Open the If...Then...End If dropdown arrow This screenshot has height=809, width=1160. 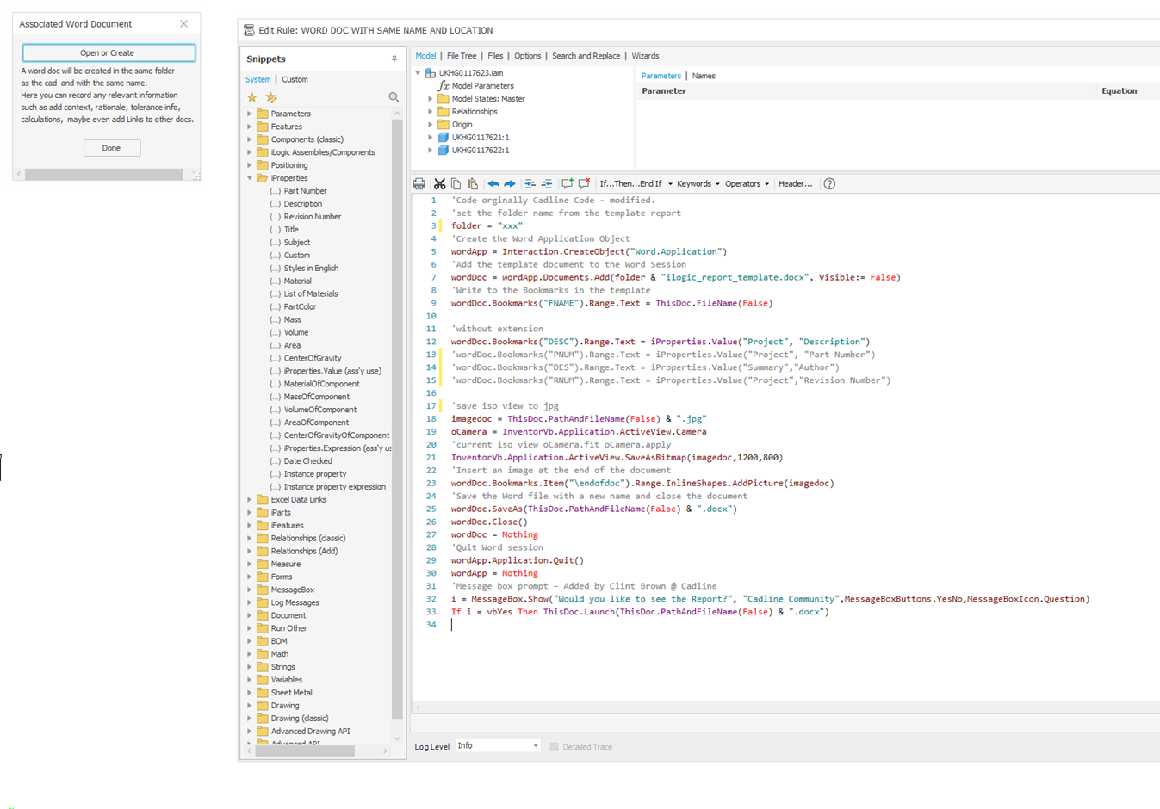click(670, 184)
